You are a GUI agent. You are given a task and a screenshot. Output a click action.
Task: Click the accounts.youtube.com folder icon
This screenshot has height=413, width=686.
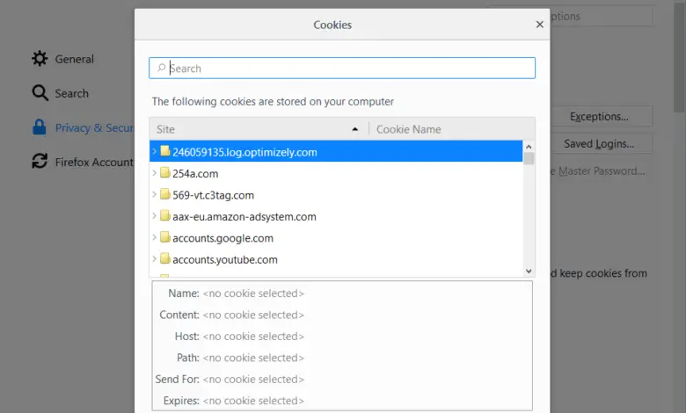coord(164,259)
